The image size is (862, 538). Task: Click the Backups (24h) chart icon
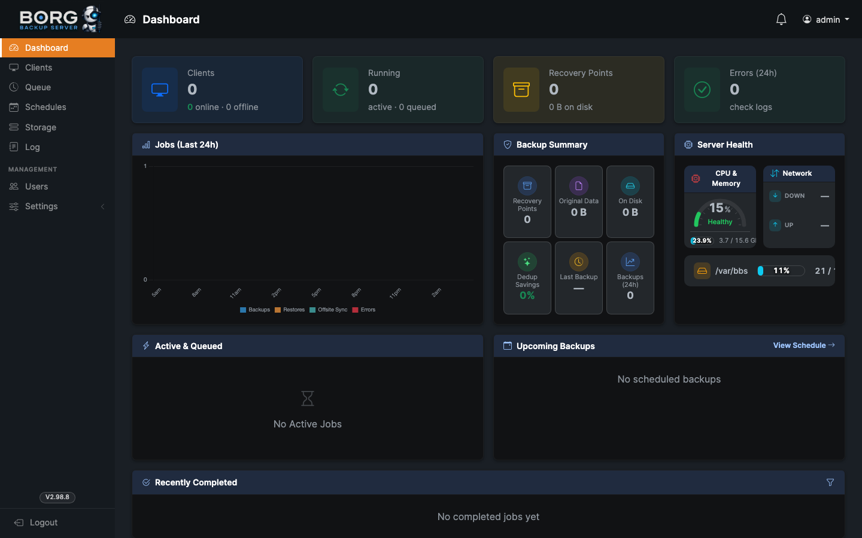point(630,262)
